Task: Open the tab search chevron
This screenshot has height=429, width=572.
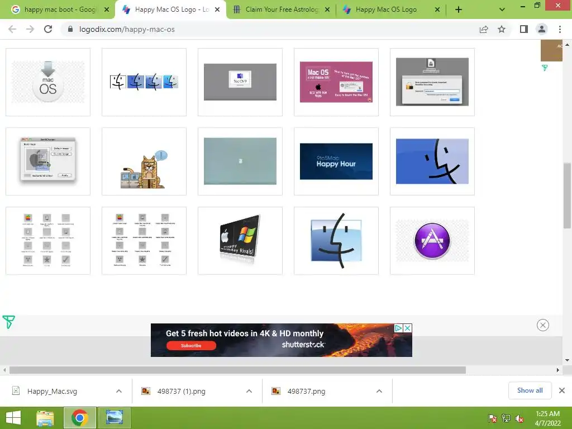Action: (502, 9)
